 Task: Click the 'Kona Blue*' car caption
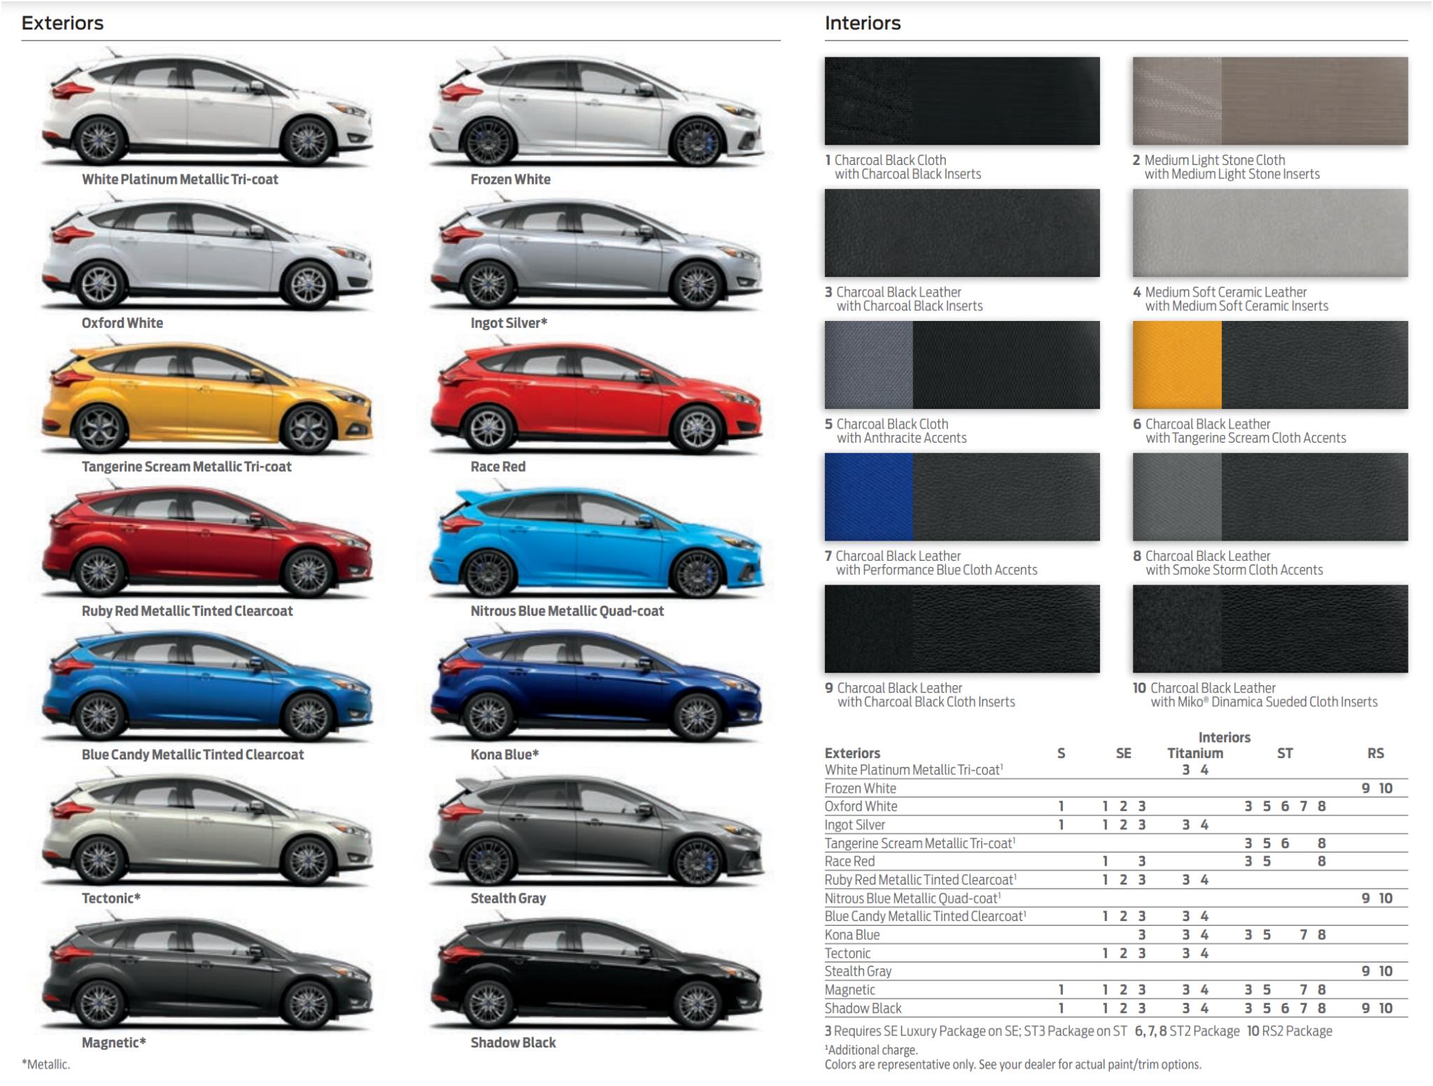504,755
